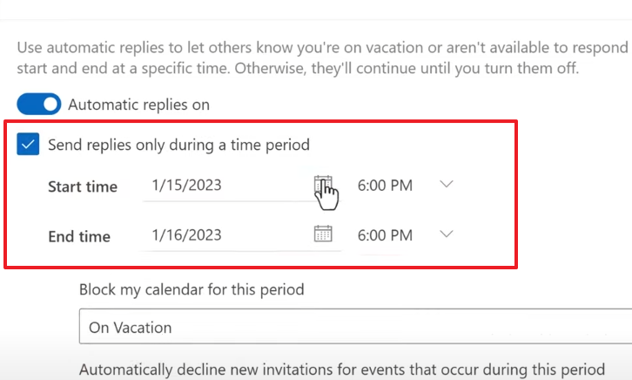Select the Block my calendar for this period option
Viewport: 632px width, 380px height.
[x=192, y=289]
